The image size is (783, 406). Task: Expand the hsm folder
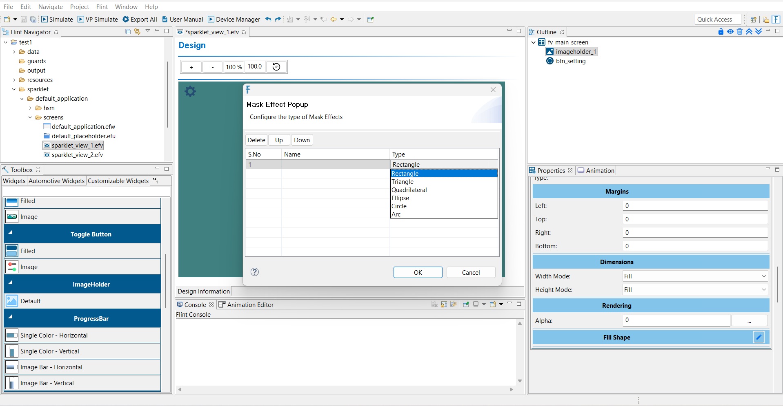(30, 108)
